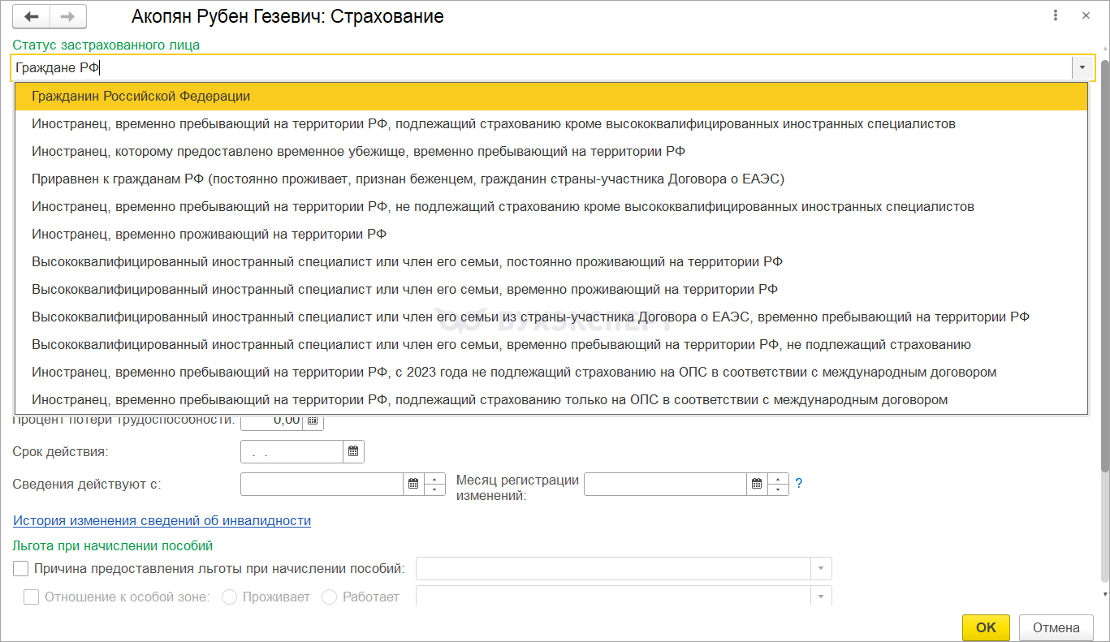Choose Иностранец, временно проживающий на территории РФ

coord(209,235)
